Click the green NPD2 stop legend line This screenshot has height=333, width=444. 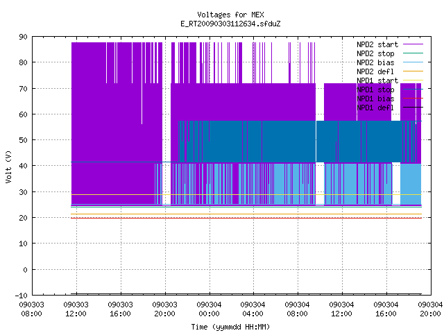pyautogui.click(x=413, y=53)
